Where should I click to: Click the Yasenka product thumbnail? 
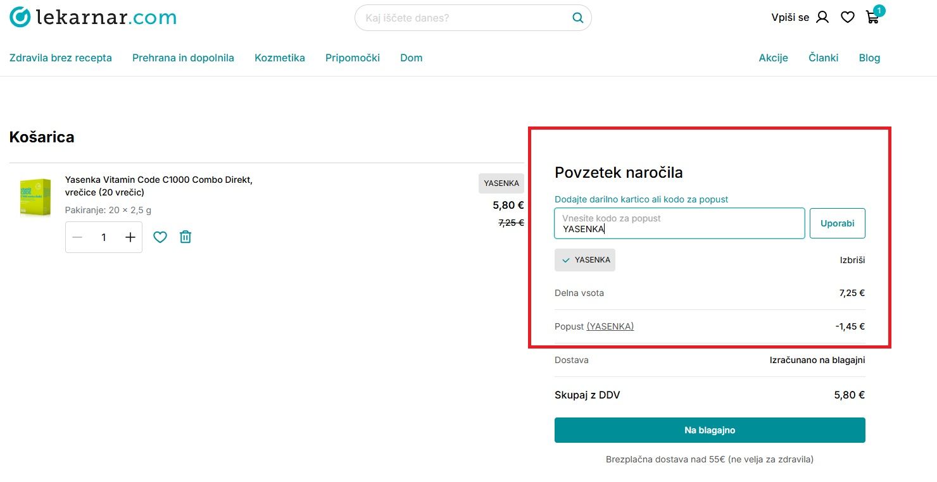[x=35, y=197]
